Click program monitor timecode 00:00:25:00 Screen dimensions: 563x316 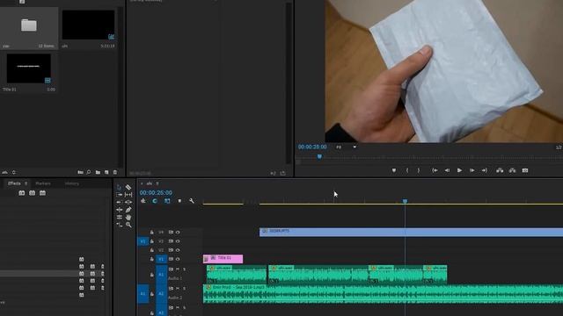(x=312, y=147)
